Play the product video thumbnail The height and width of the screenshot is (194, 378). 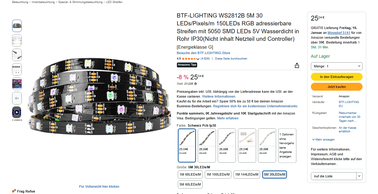tap(17, 112)
